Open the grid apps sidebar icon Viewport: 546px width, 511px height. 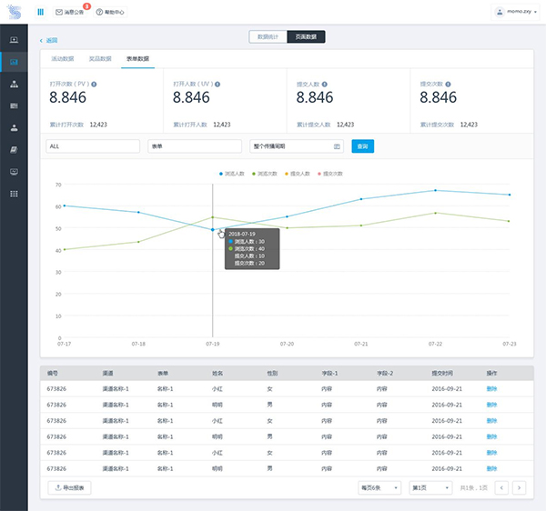(14, 194)
